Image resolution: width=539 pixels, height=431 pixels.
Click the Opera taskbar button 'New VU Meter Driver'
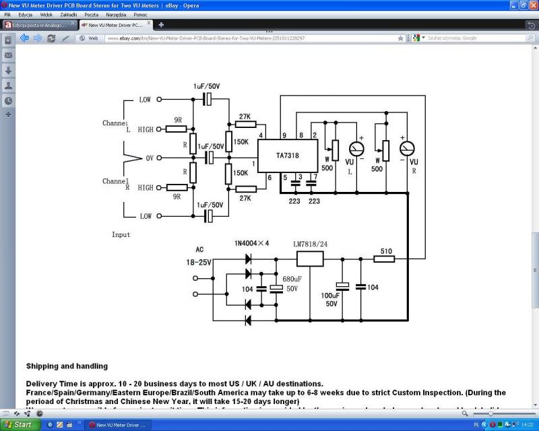pos(119,425)
